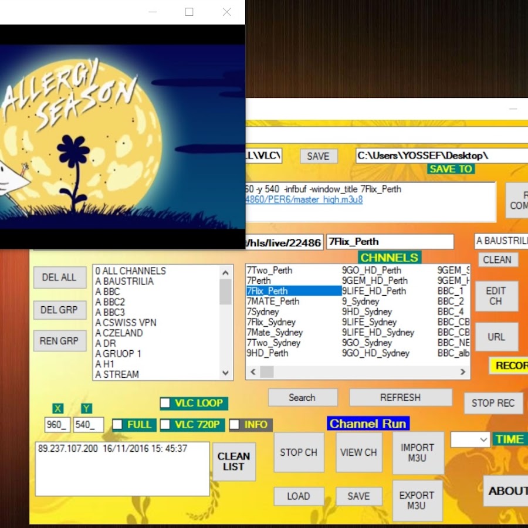Select the BBC_1 channel
Screen dimensions: 528x528
point(451,291)
